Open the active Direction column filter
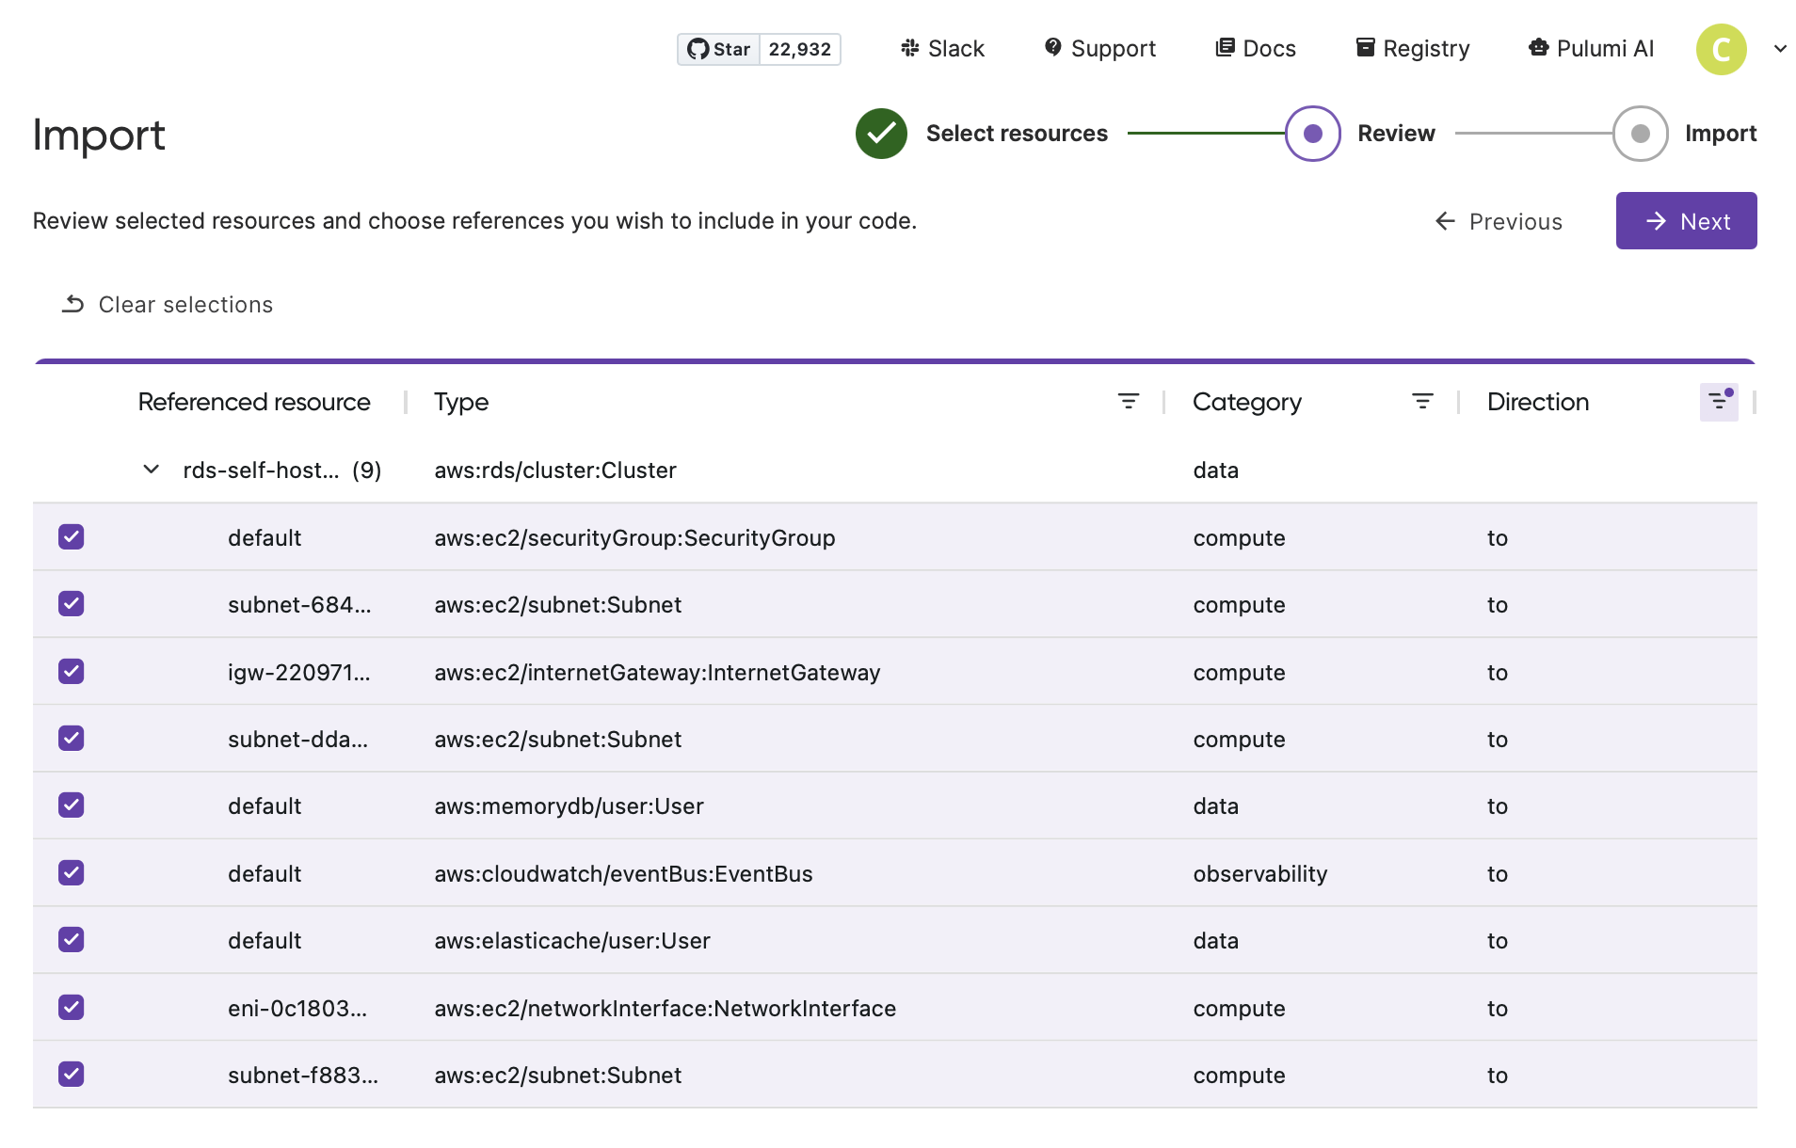This screenshot has width=1796, height=1148. point(1718,402)
